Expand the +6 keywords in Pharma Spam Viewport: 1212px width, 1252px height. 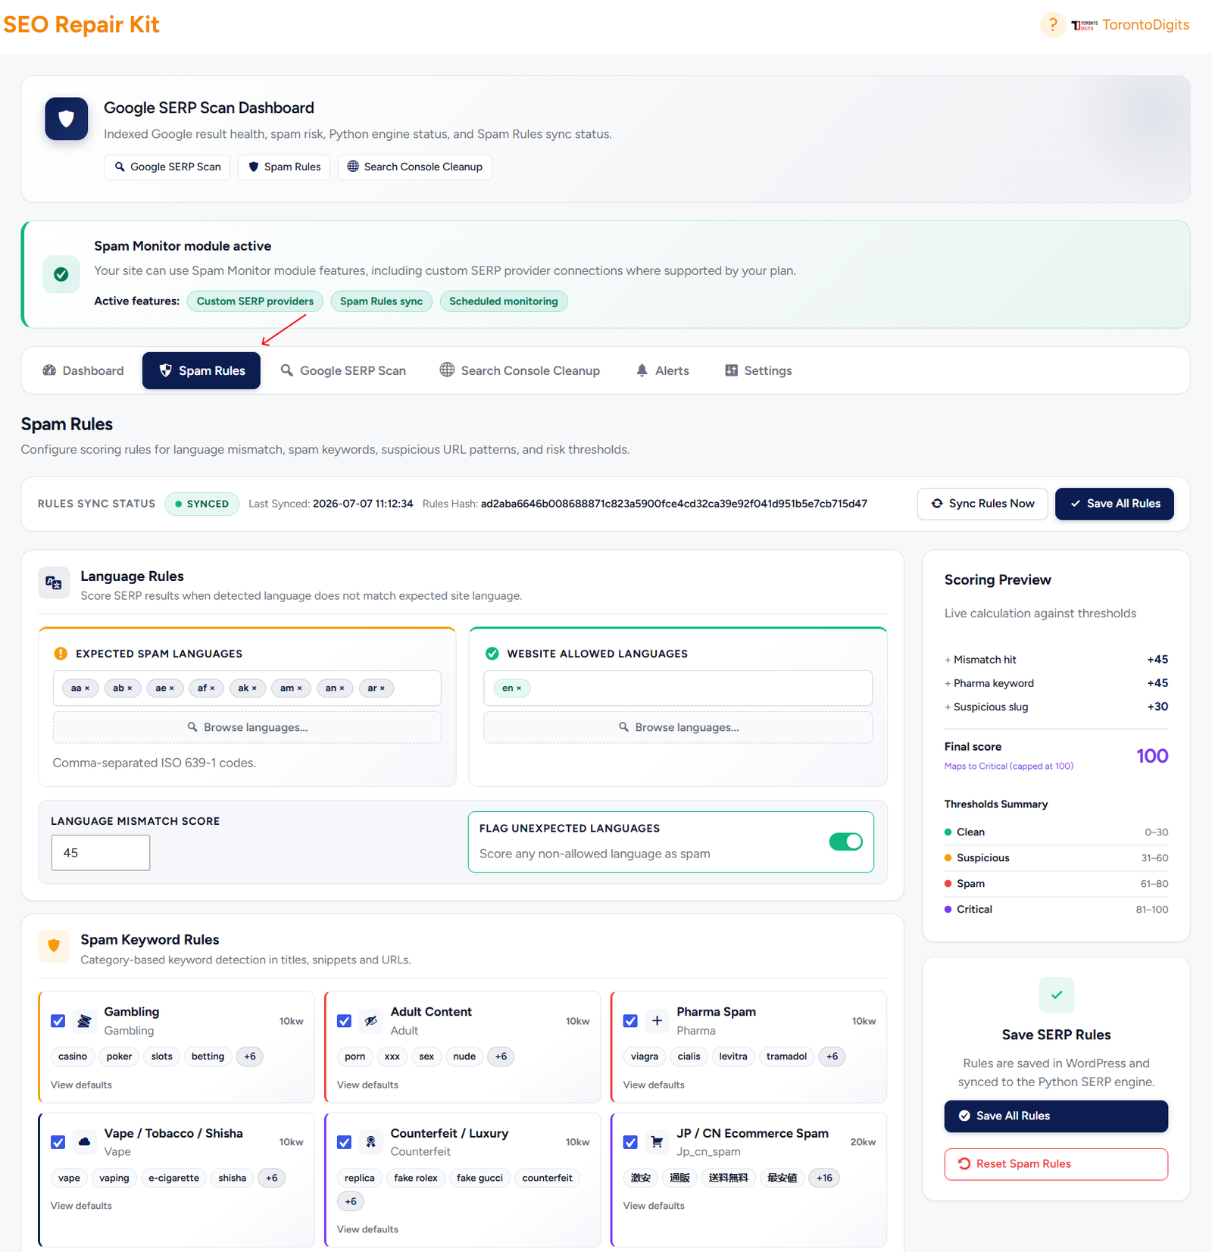pyautogui.click(x=832, y=1057)
